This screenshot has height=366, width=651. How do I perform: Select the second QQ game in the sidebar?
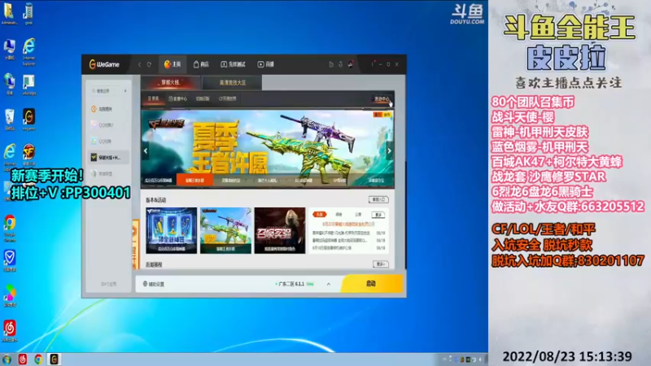coord(109,141)
